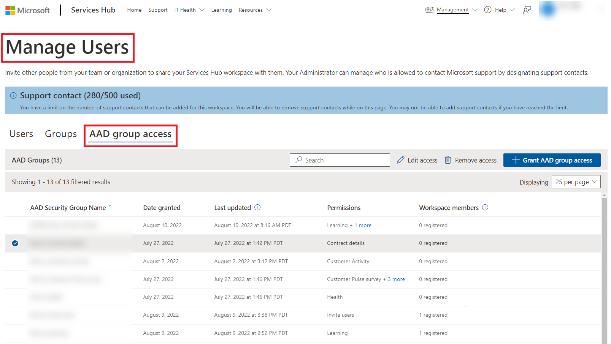Click the plus icon on Grant AAD group access
This screenshot has width=611, height=344.
coord(516,160)
